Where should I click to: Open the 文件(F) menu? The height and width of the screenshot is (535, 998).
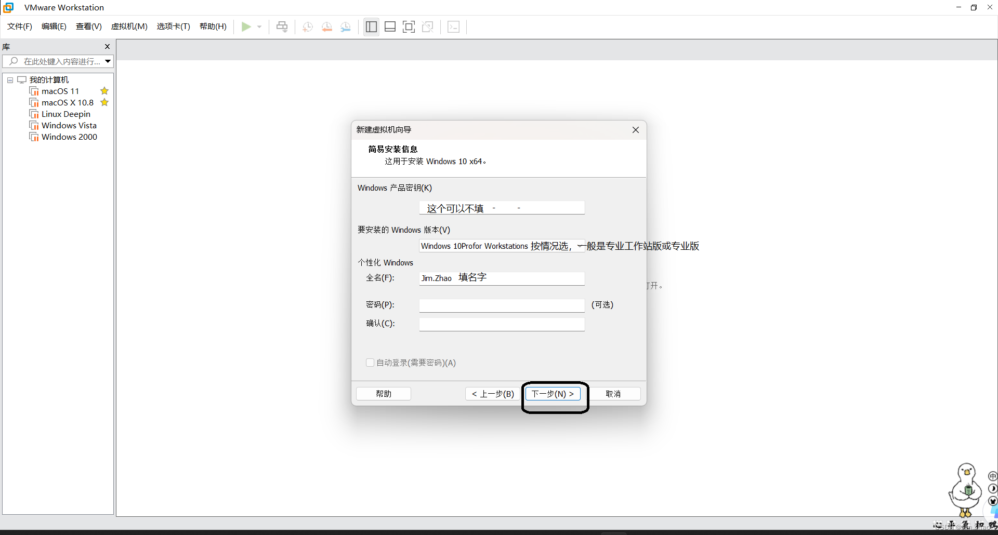pos(20,26)
